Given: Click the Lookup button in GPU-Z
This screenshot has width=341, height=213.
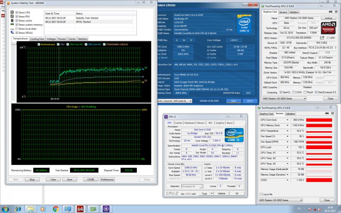Looking at the screenshot, I should 328,18.
